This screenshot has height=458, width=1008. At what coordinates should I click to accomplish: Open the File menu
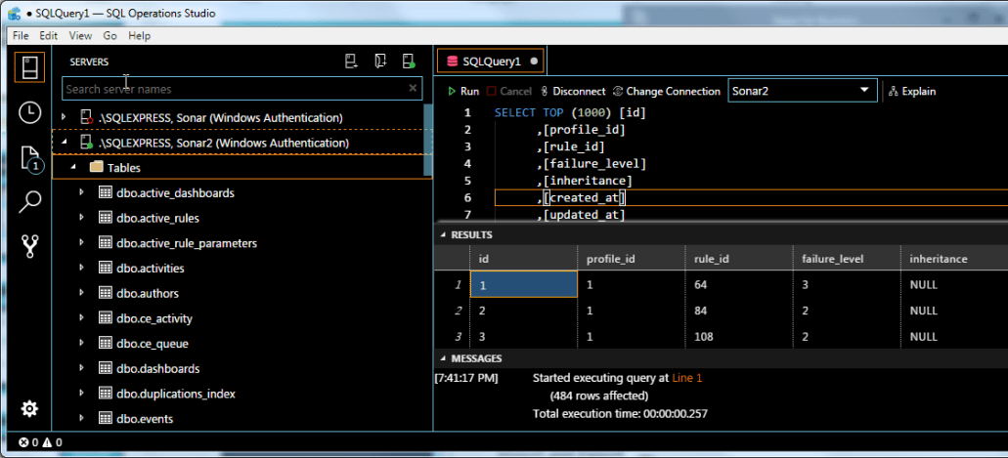tap(21, 35)
